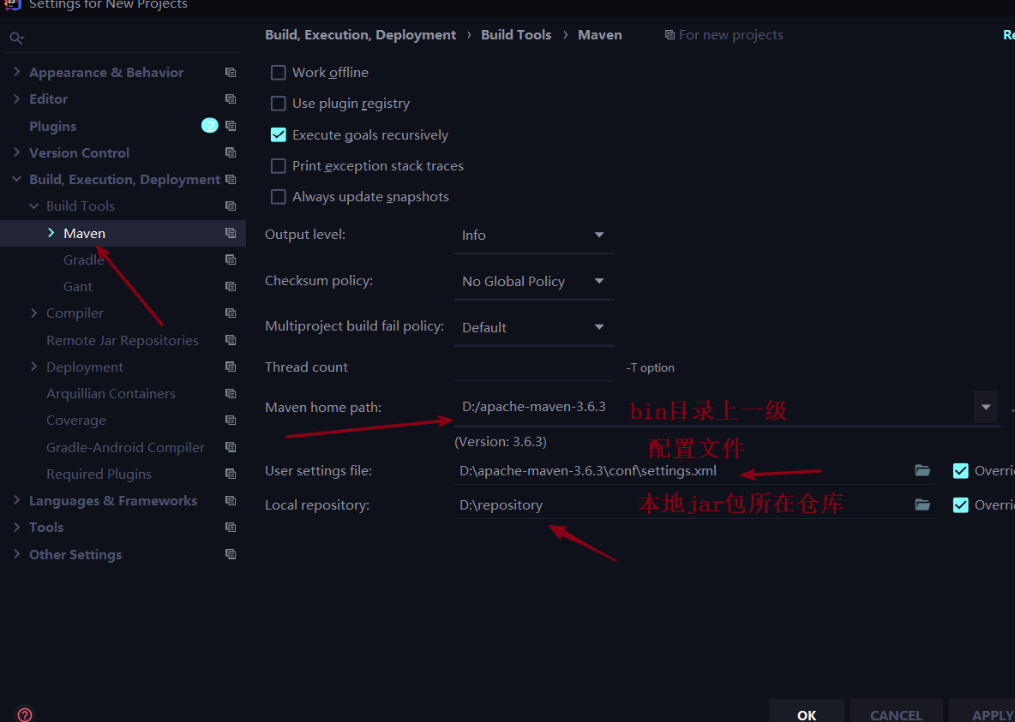Toggle Override checkbox for User settings file
Image resolution: width=1015 pixels, height=722 pixels.
point(961,471)
